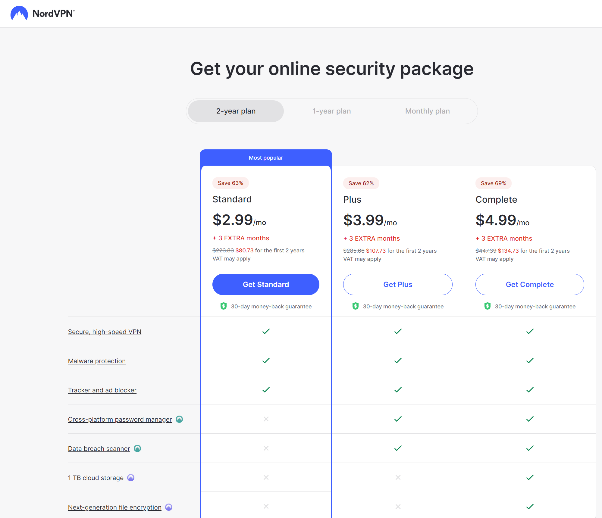Click the Most popular banner on Standard
The image size is (602, 518).
point(266,158)
